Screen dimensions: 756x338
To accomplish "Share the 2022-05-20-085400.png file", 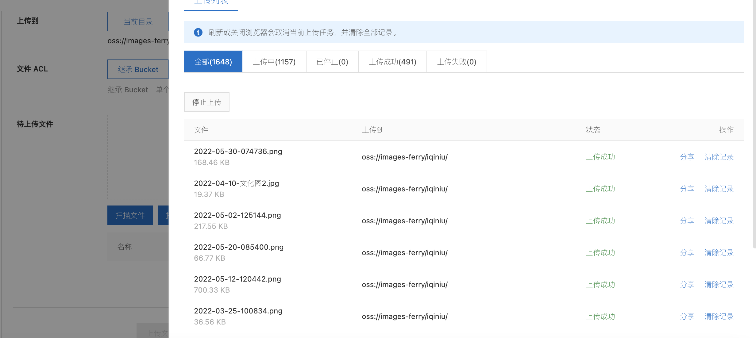I will click(687, 253).
